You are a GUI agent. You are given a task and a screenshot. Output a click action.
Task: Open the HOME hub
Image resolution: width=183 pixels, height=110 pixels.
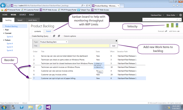(5, 15)
